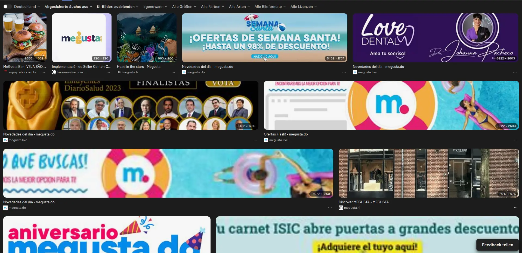Open more options for Head in the stars
This screenshot has width=522, height=253.
pos(173,72)
